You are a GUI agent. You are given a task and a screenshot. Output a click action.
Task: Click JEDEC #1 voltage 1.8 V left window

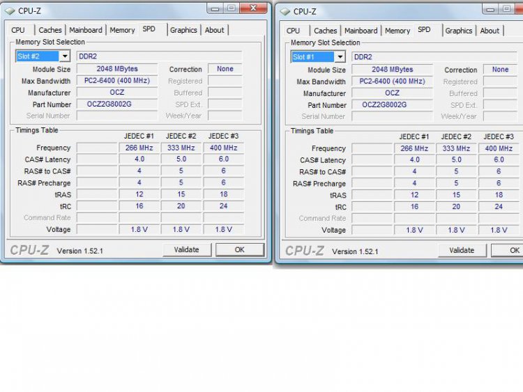(139, 229)
